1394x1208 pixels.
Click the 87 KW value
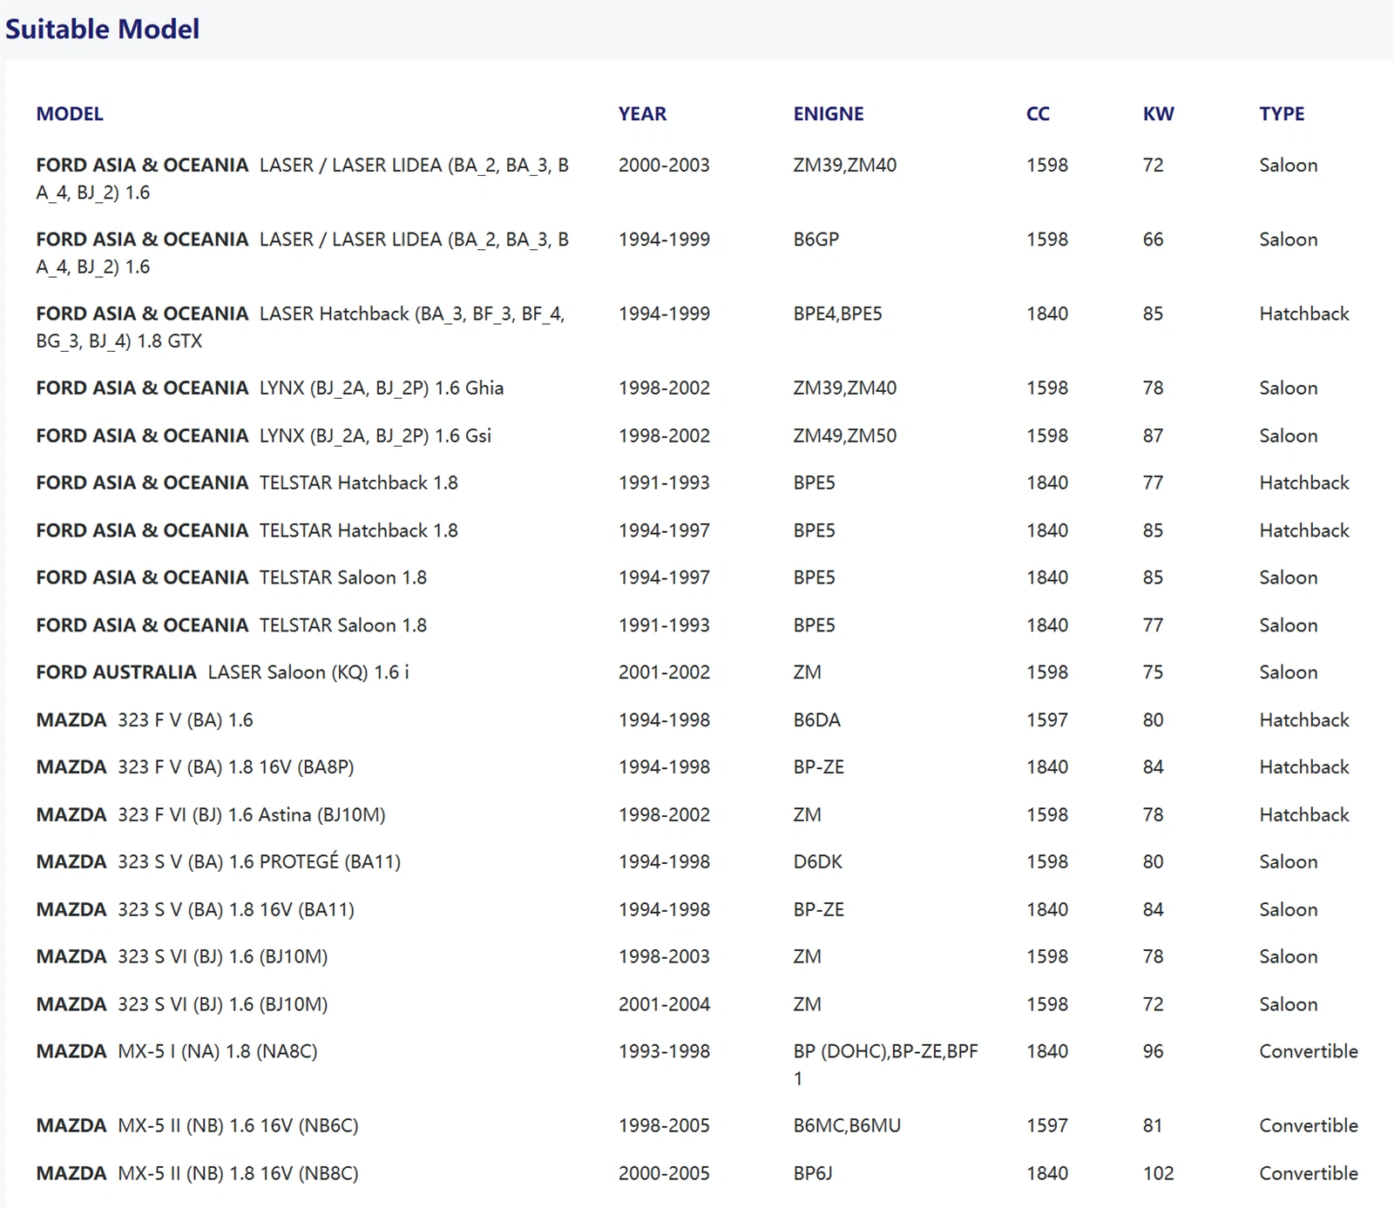click(1153, 435)
